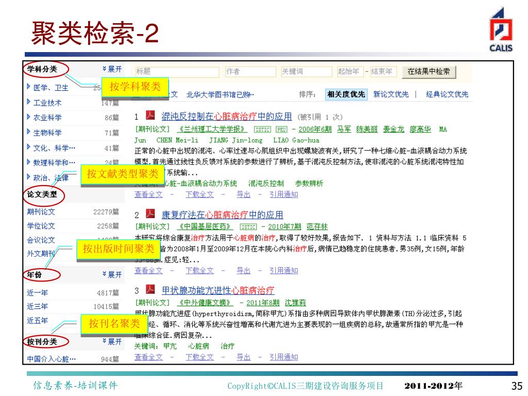Focus the 结束年 field
This screenshot has width=528, height=396.
tap(383, 71)
